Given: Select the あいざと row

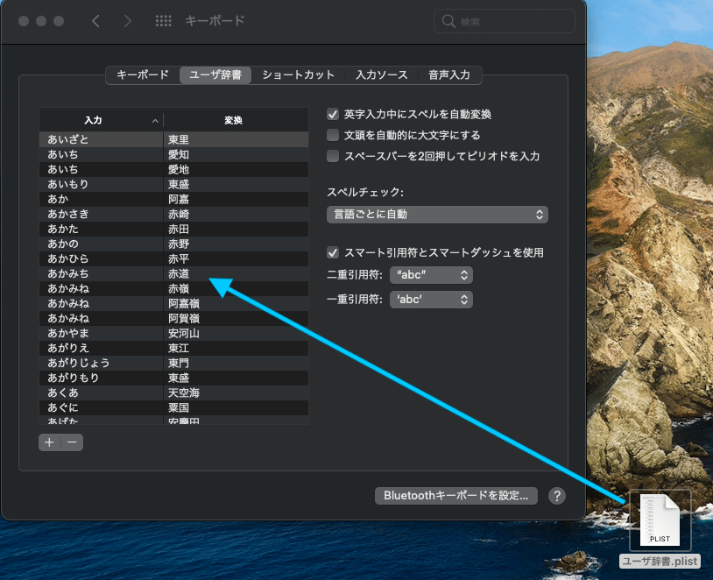Looking at the screenshot, I should point(173,139).
